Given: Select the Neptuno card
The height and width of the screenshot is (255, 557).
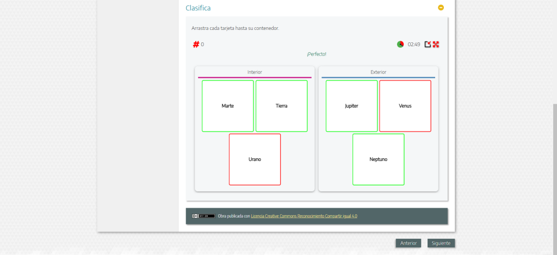Looking at the screenshot, I should pos(379,159).
